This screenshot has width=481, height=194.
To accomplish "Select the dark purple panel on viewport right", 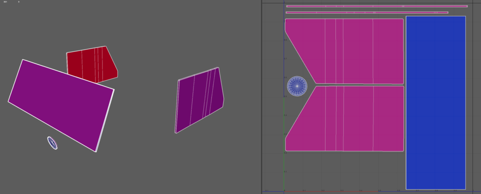I will coord(200,99).
